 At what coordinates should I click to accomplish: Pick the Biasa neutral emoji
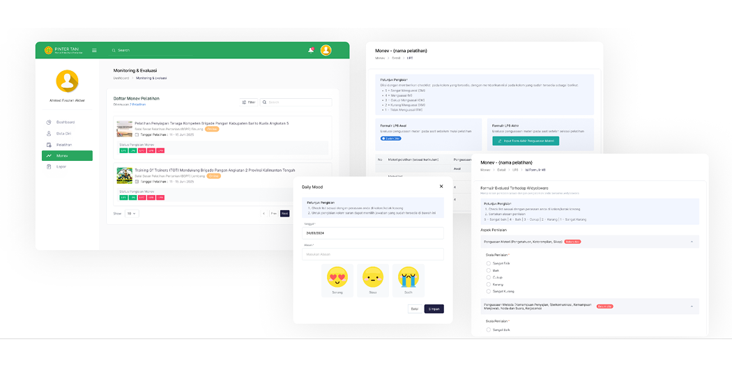click(x=373, y=277)
